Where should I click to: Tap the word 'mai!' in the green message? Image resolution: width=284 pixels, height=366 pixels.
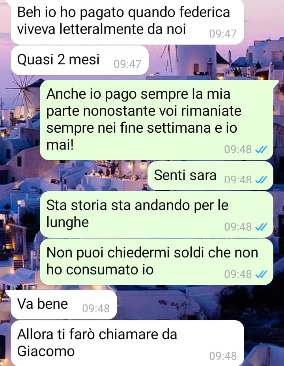[60, 145]
